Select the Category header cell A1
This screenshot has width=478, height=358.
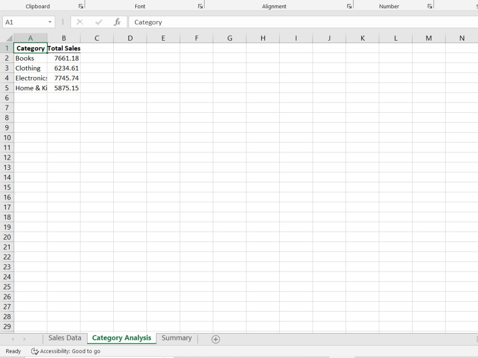click(x=30, y=48)
